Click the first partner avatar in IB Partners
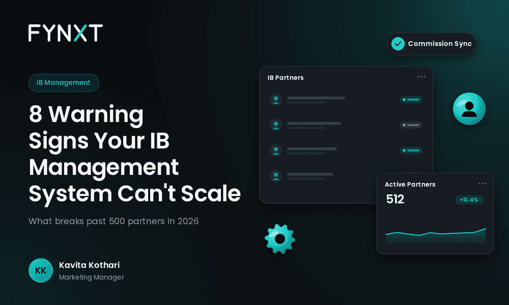The image size is (509, 305). click(x=276, y=100)
